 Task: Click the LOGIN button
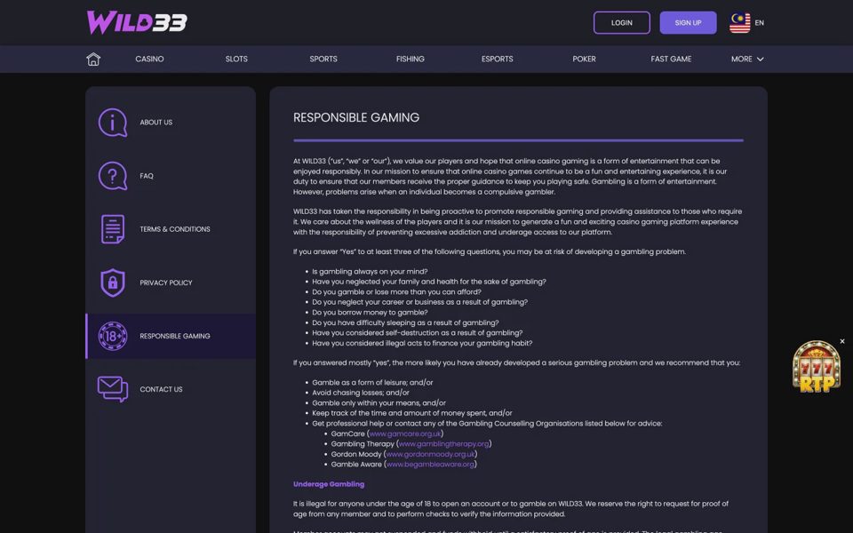click(622, 23)
